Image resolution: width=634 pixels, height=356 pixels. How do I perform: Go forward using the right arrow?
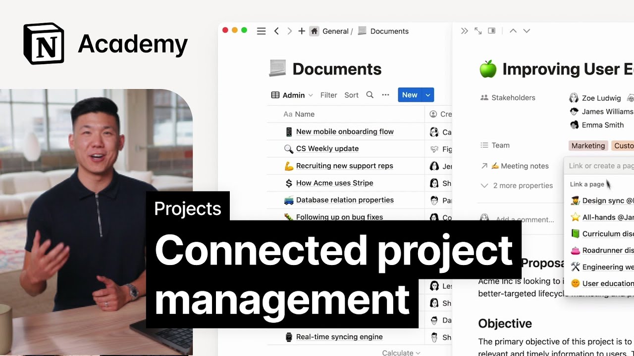pos(289,31)
